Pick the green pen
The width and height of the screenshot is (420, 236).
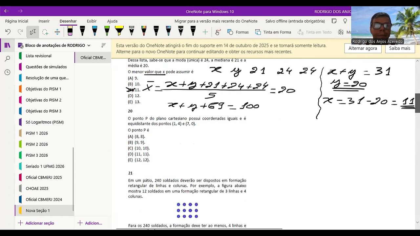pyautogui.click(x=107, y=31)
